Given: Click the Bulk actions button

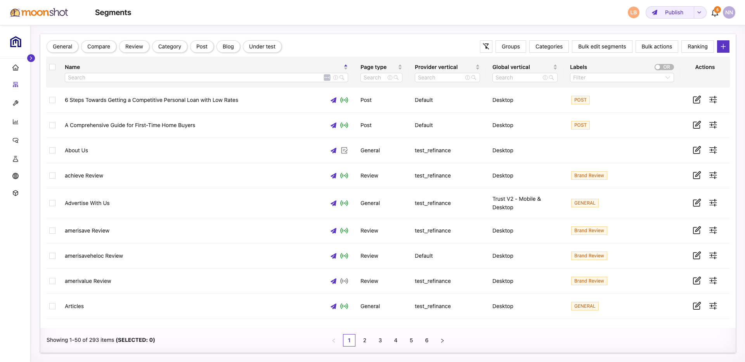Looking at the screenshot, I should pos(657,47).
